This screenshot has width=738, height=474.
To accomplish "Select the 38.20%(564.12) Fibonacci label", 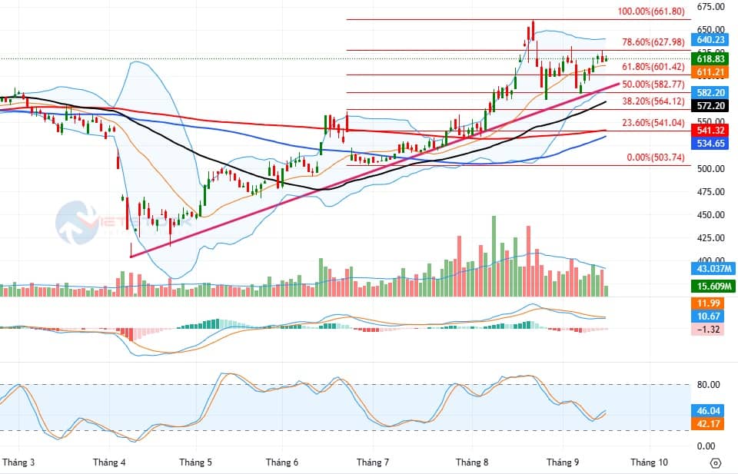I will [653, 101].
